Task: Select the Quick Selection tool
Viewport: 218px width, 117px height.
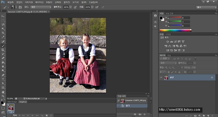Action: coord(3,29)
